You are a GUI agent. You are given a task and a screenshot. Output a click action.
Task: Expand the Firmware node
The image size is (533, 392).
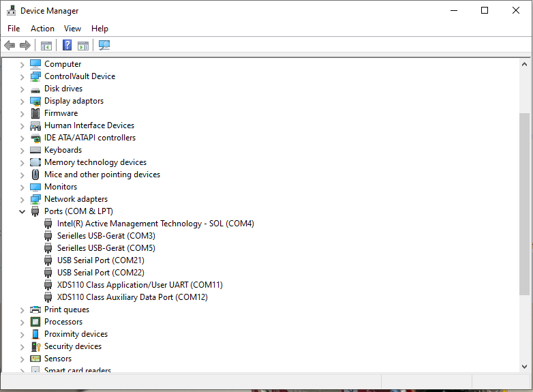pos(22,114)
